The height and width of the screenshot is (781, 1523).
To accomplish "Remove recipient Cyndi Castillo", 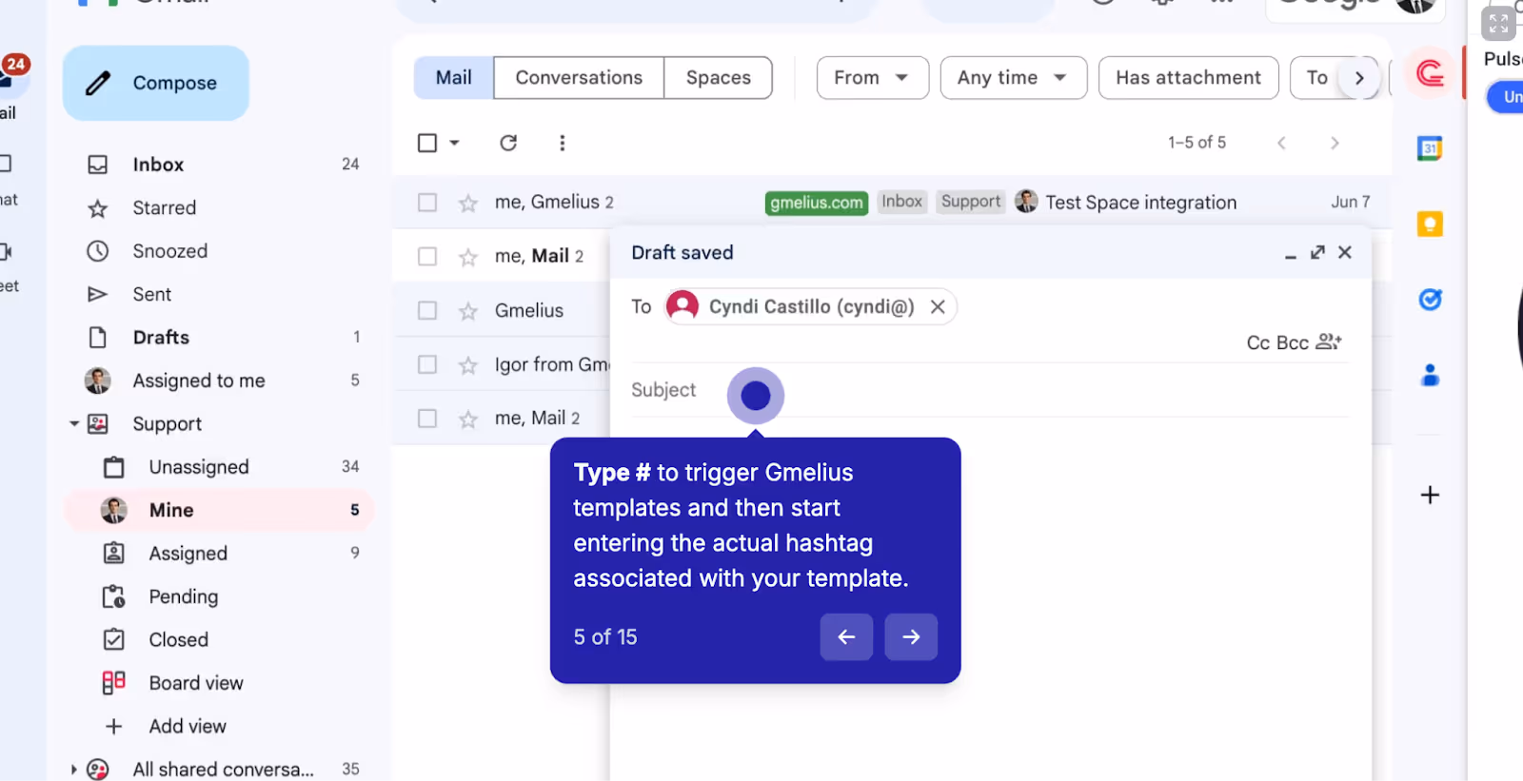I will click(938, 306).
